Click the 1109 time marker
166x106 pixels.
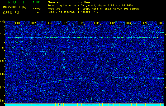pos(144,23)
